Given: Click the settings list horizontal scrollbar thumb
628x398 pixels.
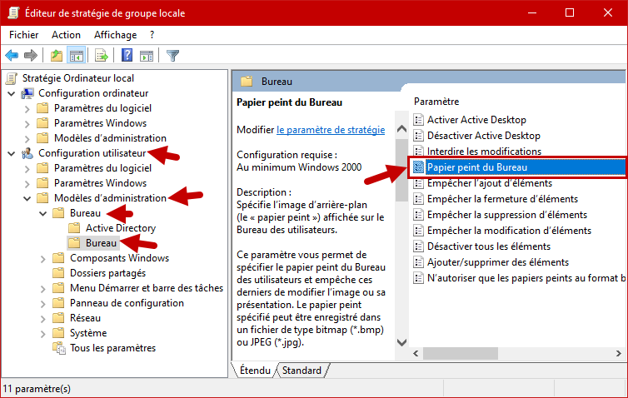Looking at the screenshot, I should 461,353.
